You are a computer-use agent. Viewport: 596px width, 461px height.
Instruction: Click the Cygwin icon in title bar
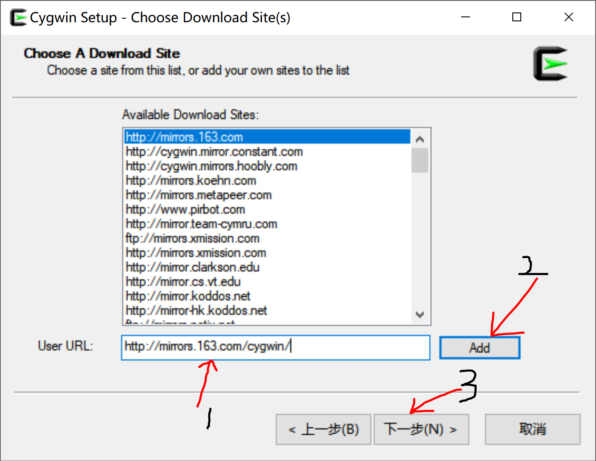(x=18, y=17)
